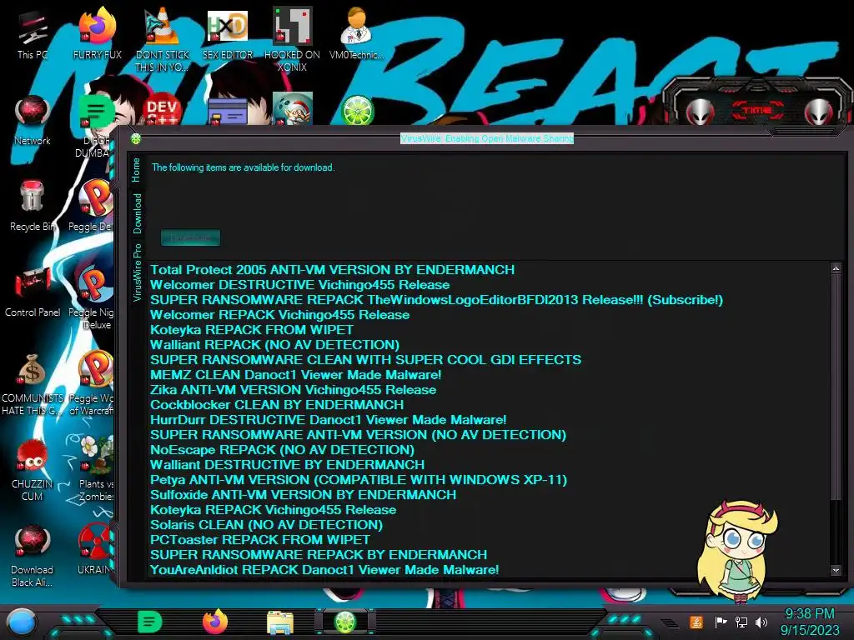Click the list scrollbar down arrow
854x640 pixels.
click(x=836, y=570)
